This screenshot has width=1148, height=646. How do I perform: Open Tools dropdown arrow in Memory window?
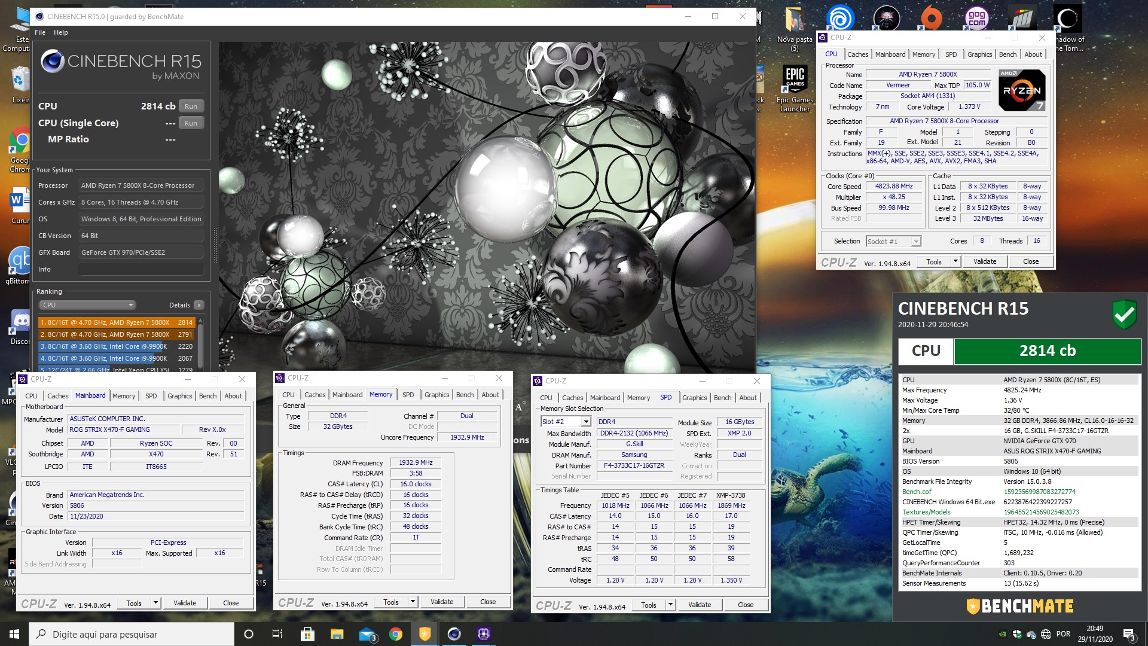point(413,602)
